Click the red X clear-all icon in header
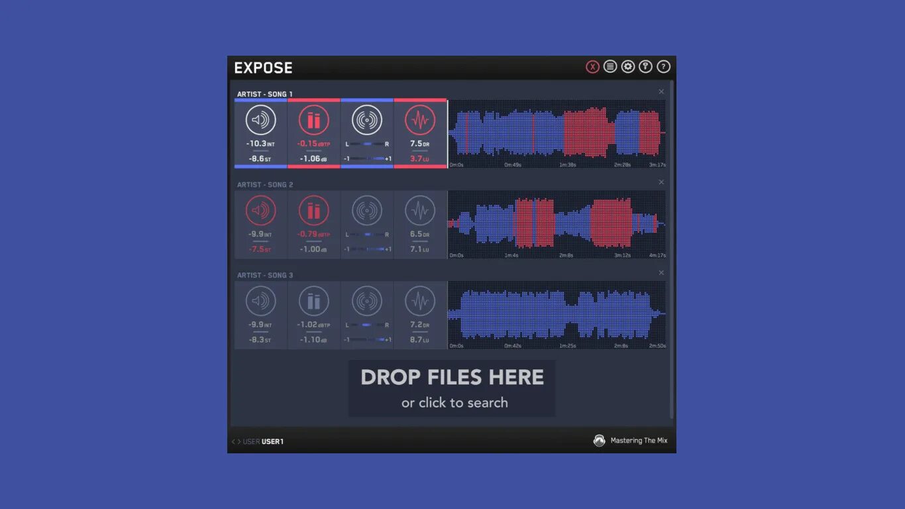The width and height of the screenshot is (905, 509). tap(592, 67)
